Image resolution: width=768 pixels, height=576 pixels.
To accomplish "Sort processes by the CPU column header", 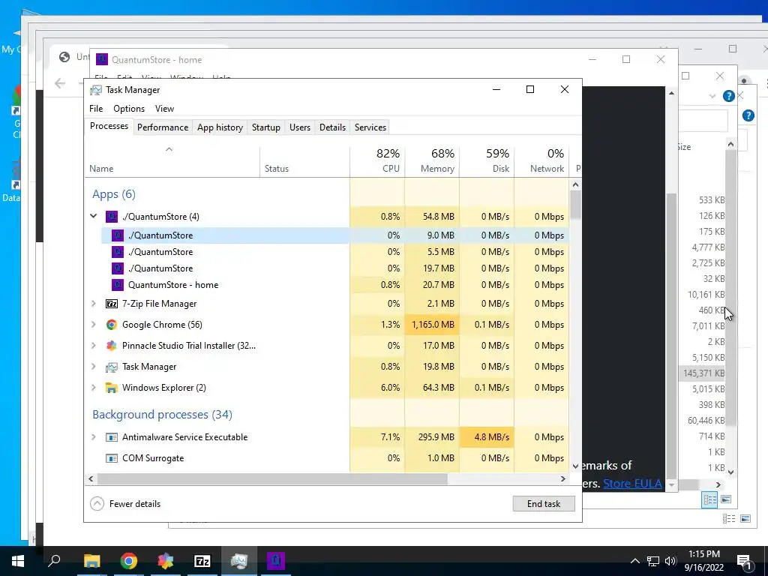I will coord(377,160).
